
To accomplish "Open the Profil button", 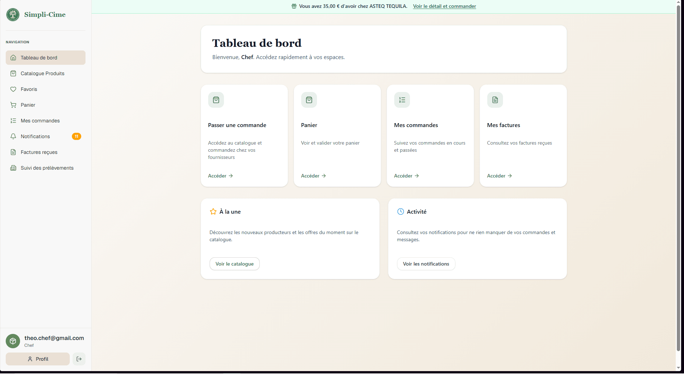I will [38, 359].
